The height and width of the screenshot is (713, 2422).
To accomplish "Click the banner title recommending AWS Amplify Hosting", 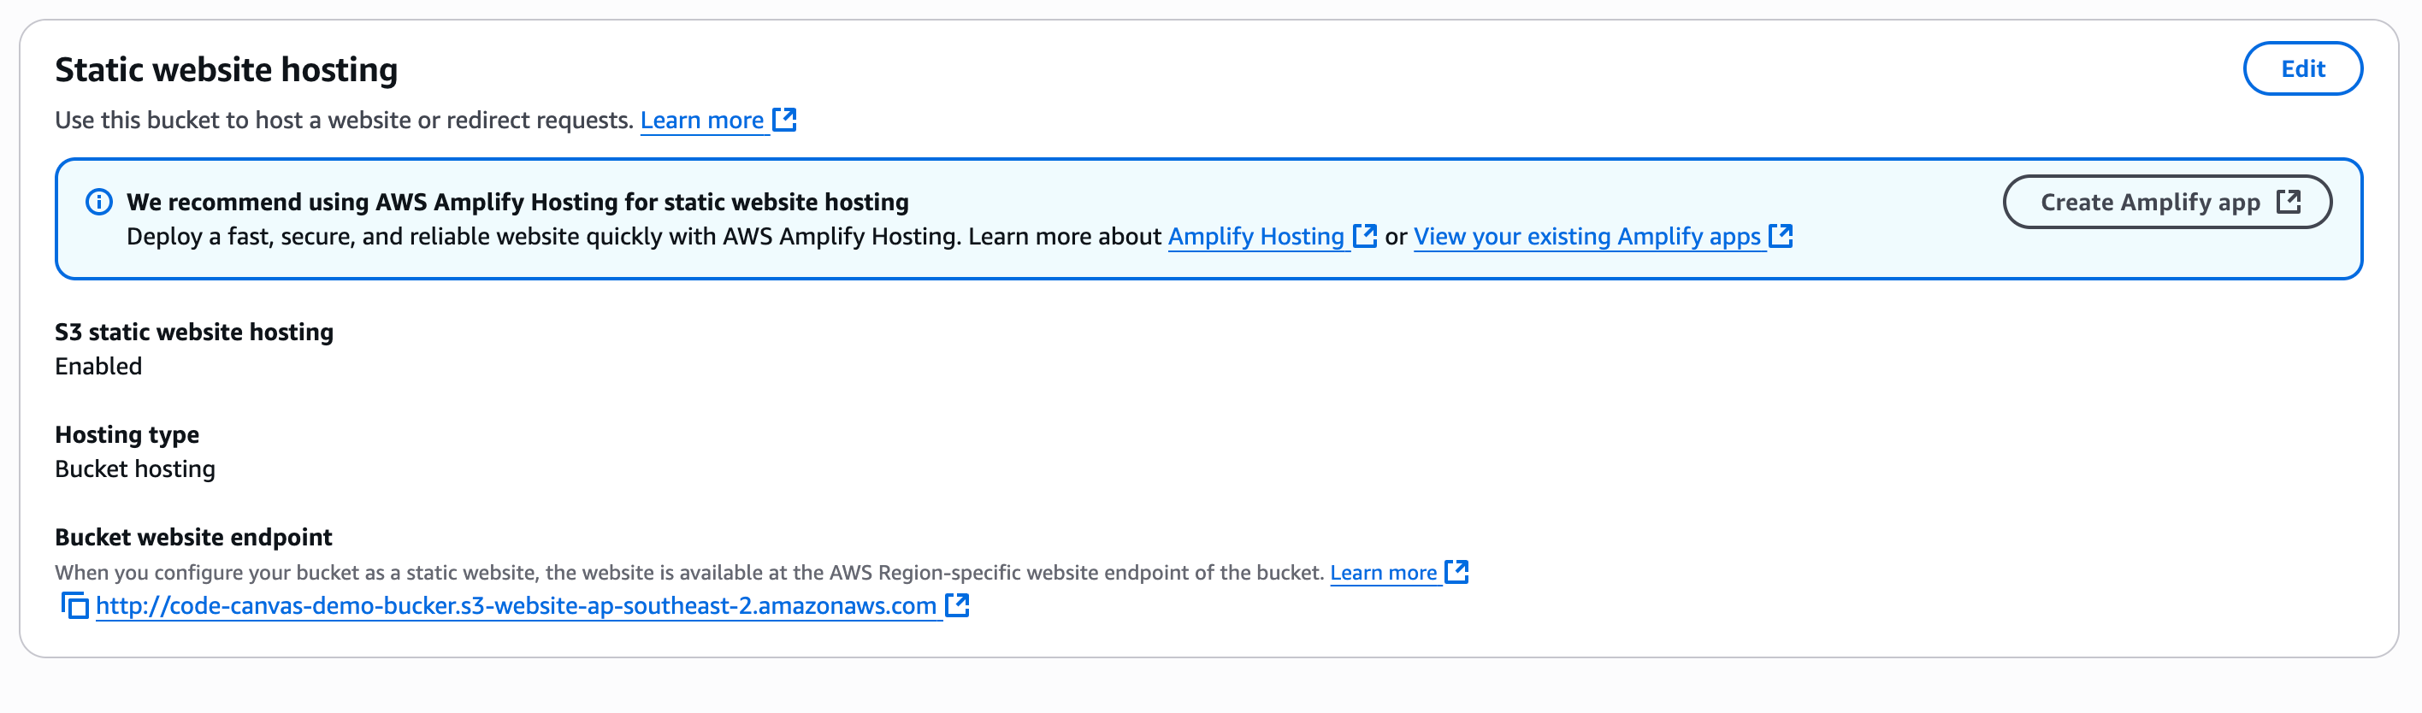I will (x=517, y=202).
